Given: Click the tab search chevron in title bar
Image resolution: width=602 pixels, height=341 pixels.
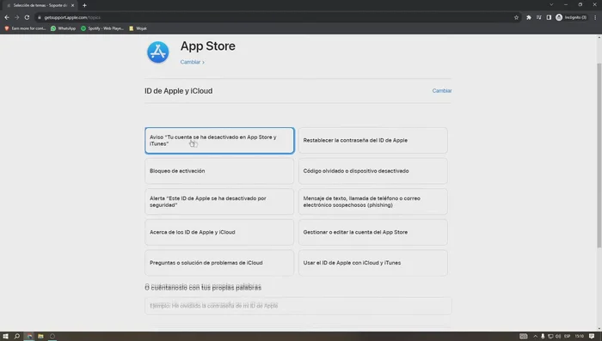Looking at the screenshot, I should coord(551,4).
